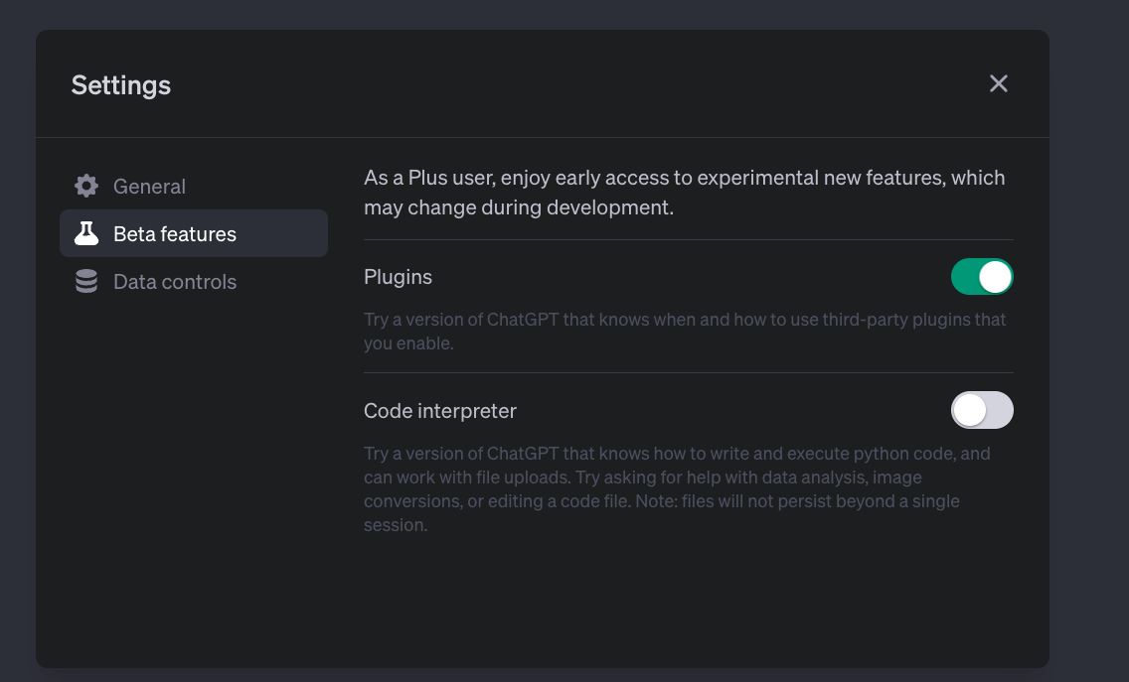1129x682 pixels.
Task: Click the Plugins label text
Action: pyautogui.click(x=398, y=277)
